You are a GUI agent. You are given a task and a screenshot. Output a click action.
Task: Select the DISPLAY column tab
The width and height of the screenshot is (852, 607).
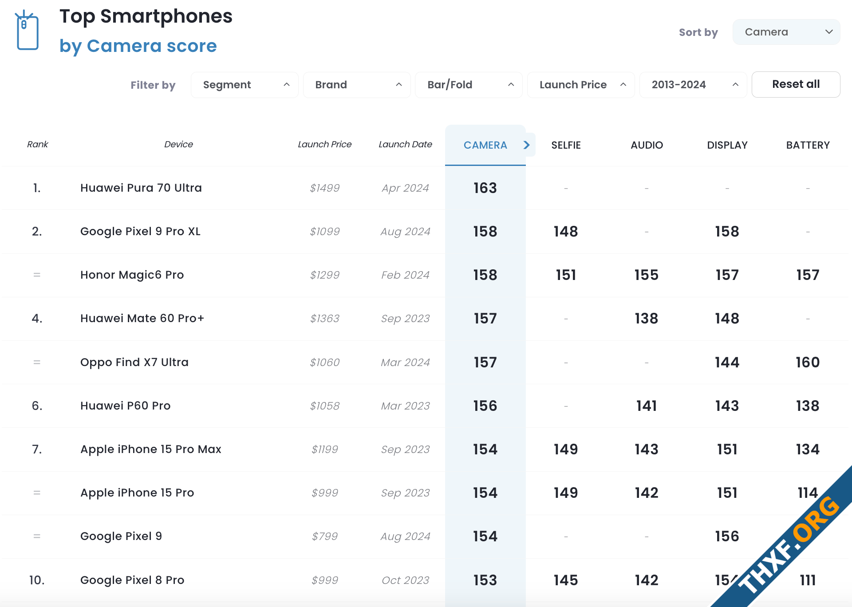click(727, 145)
